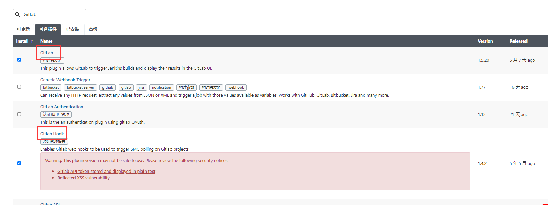Open the GitLab plugin link
Screen dimensions: 548x205
coord(46,53)
